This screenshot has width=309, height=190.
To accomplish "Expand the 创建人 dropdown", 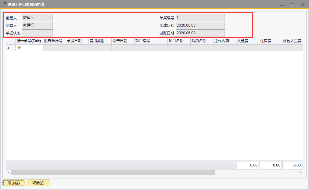I will tap(50, 18).
